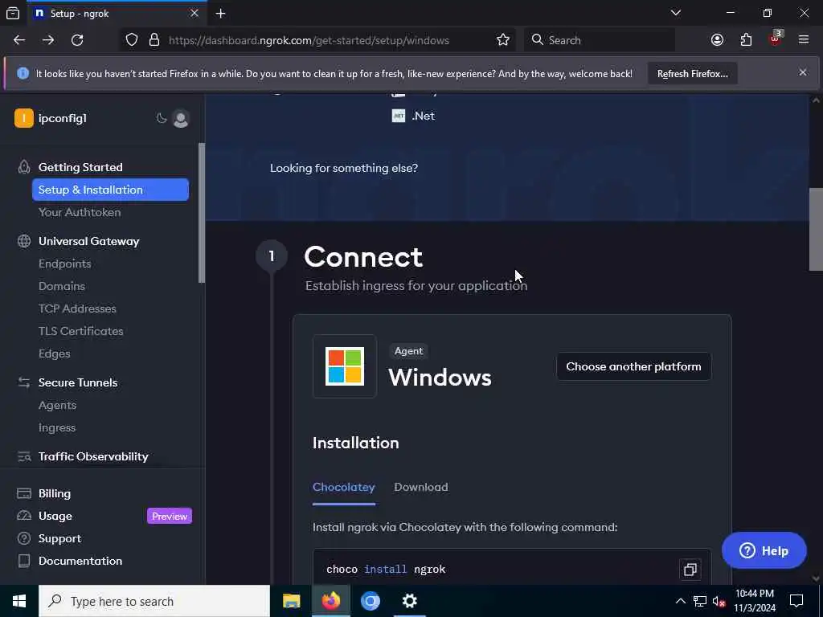Click the Secure Tunnels arrows icon
Screen dimensions: 823x617
tap(24, 382)
